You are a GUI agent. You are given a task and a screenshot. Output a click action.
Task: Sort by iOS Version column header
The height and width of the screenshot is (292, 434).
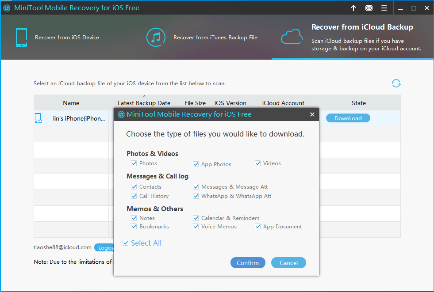230,103
